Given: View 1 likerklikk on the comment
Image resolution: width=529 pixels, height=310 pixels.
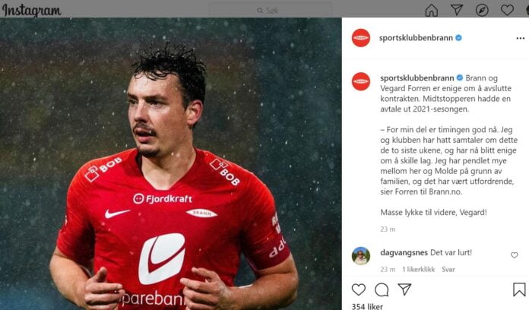Looking at the screenshot, I should pyautogui.click(x=418, y=269).
